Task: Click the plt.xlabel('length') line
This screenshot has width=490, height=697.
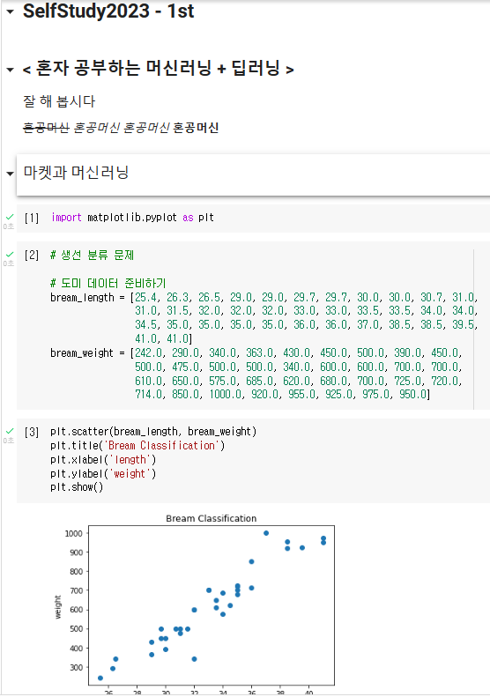Action: [103, 460]
